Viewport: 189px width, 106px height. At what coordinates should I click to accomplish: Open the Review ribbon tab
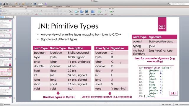pos(68,6)
